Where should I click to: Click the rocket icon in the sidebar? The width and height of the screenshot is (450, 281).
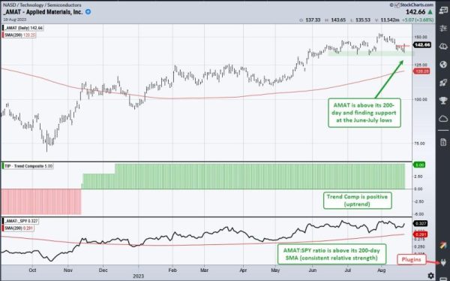[443, 83]
